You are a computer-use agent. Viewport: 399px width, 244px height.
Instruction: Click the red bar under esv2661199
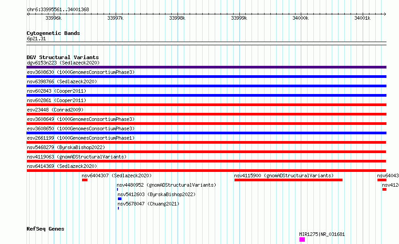(x=206, y=142)
